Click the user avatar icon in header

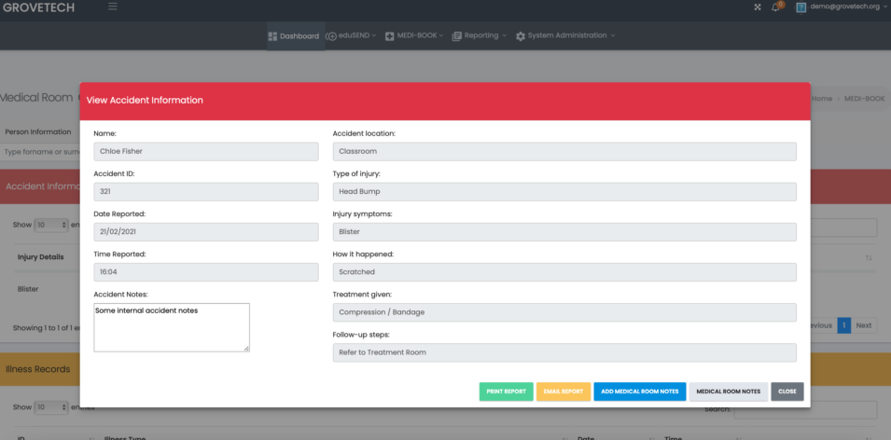(801, 7)
